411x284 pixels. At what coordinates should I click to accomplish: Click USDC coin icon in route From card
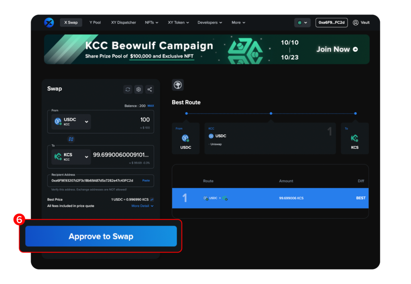pyautogui.click(x=185, y=138)
